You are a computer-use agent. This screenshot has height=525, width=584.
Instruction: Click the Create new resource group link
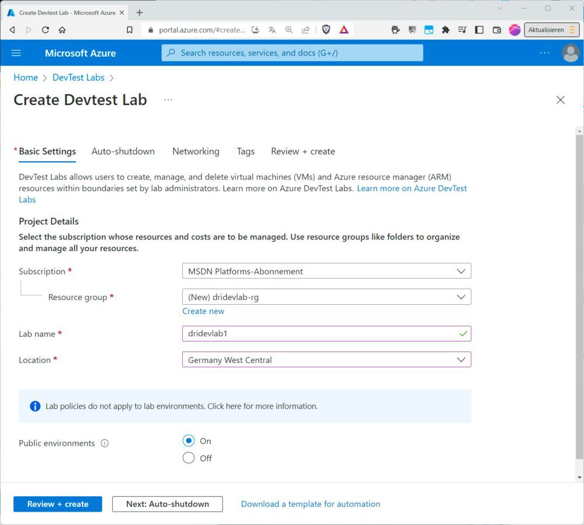point(203,311)
